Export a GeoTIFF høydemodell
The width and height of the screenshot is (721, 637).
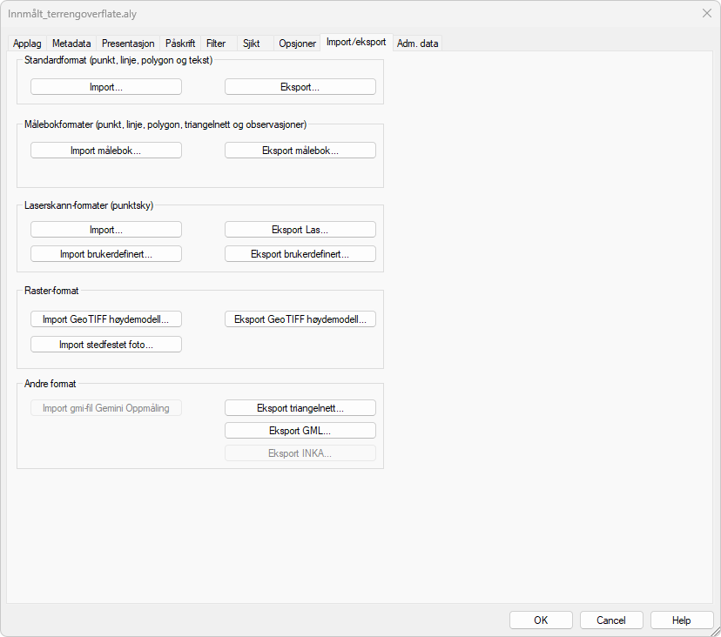(300, 319)
